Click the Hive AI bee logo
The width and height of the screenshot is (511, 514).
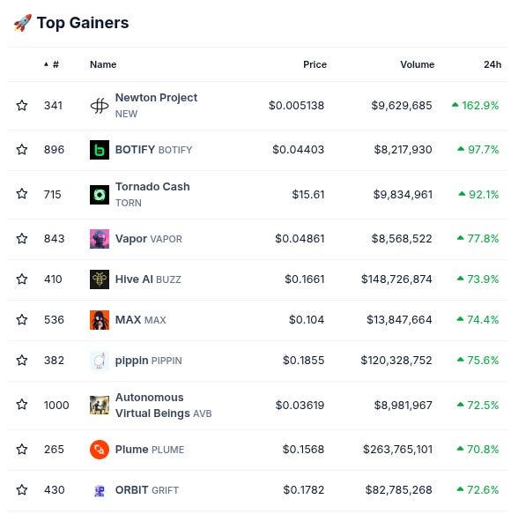100,279
